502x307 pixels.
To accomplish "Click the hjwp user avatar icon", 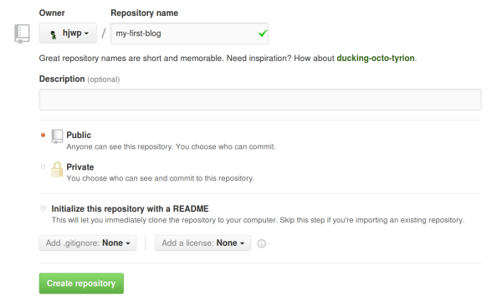I will tap(54, 34).
